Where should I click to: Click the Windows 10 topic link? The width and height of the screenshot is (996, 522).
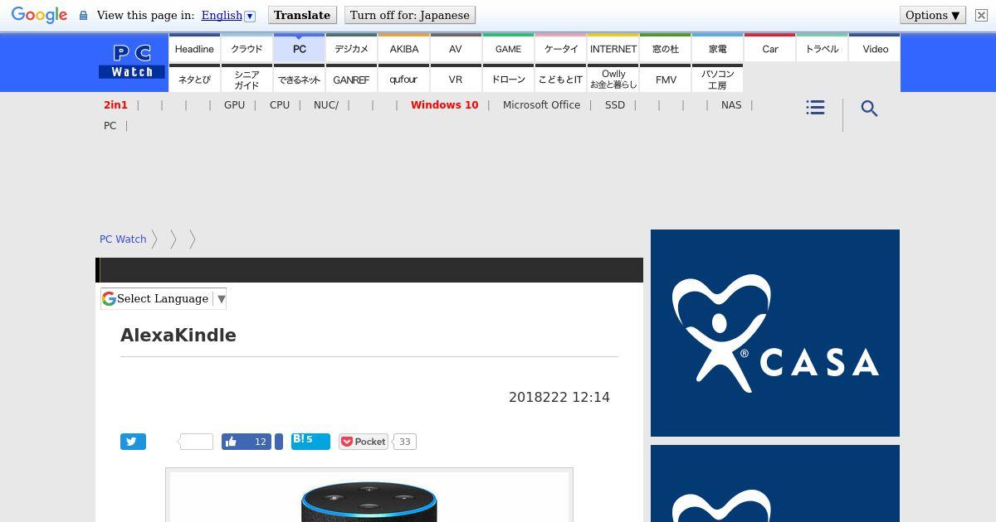444,105
